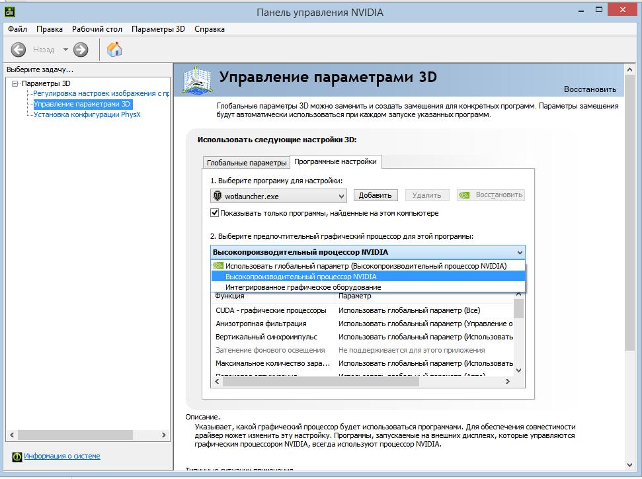Collapse the Параметры 3D tree node
642x479 pixels.
(x=15, y=83)
